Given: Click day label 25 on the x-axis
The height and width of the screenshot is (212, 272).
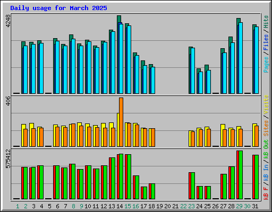Looking at the screenshot, I should tap(207, 206).
